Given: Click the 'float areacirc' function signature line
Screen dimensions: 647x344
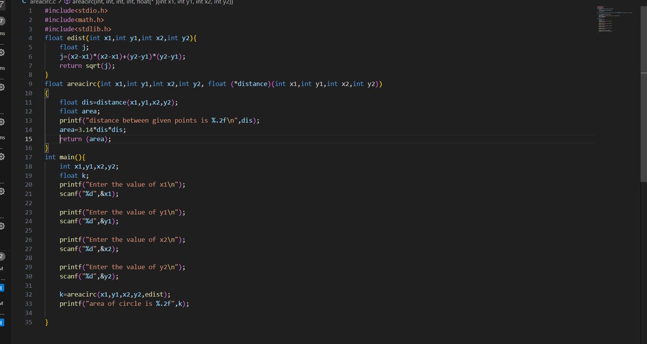Looking at the screenshot, I should click(x=214, y=84).
